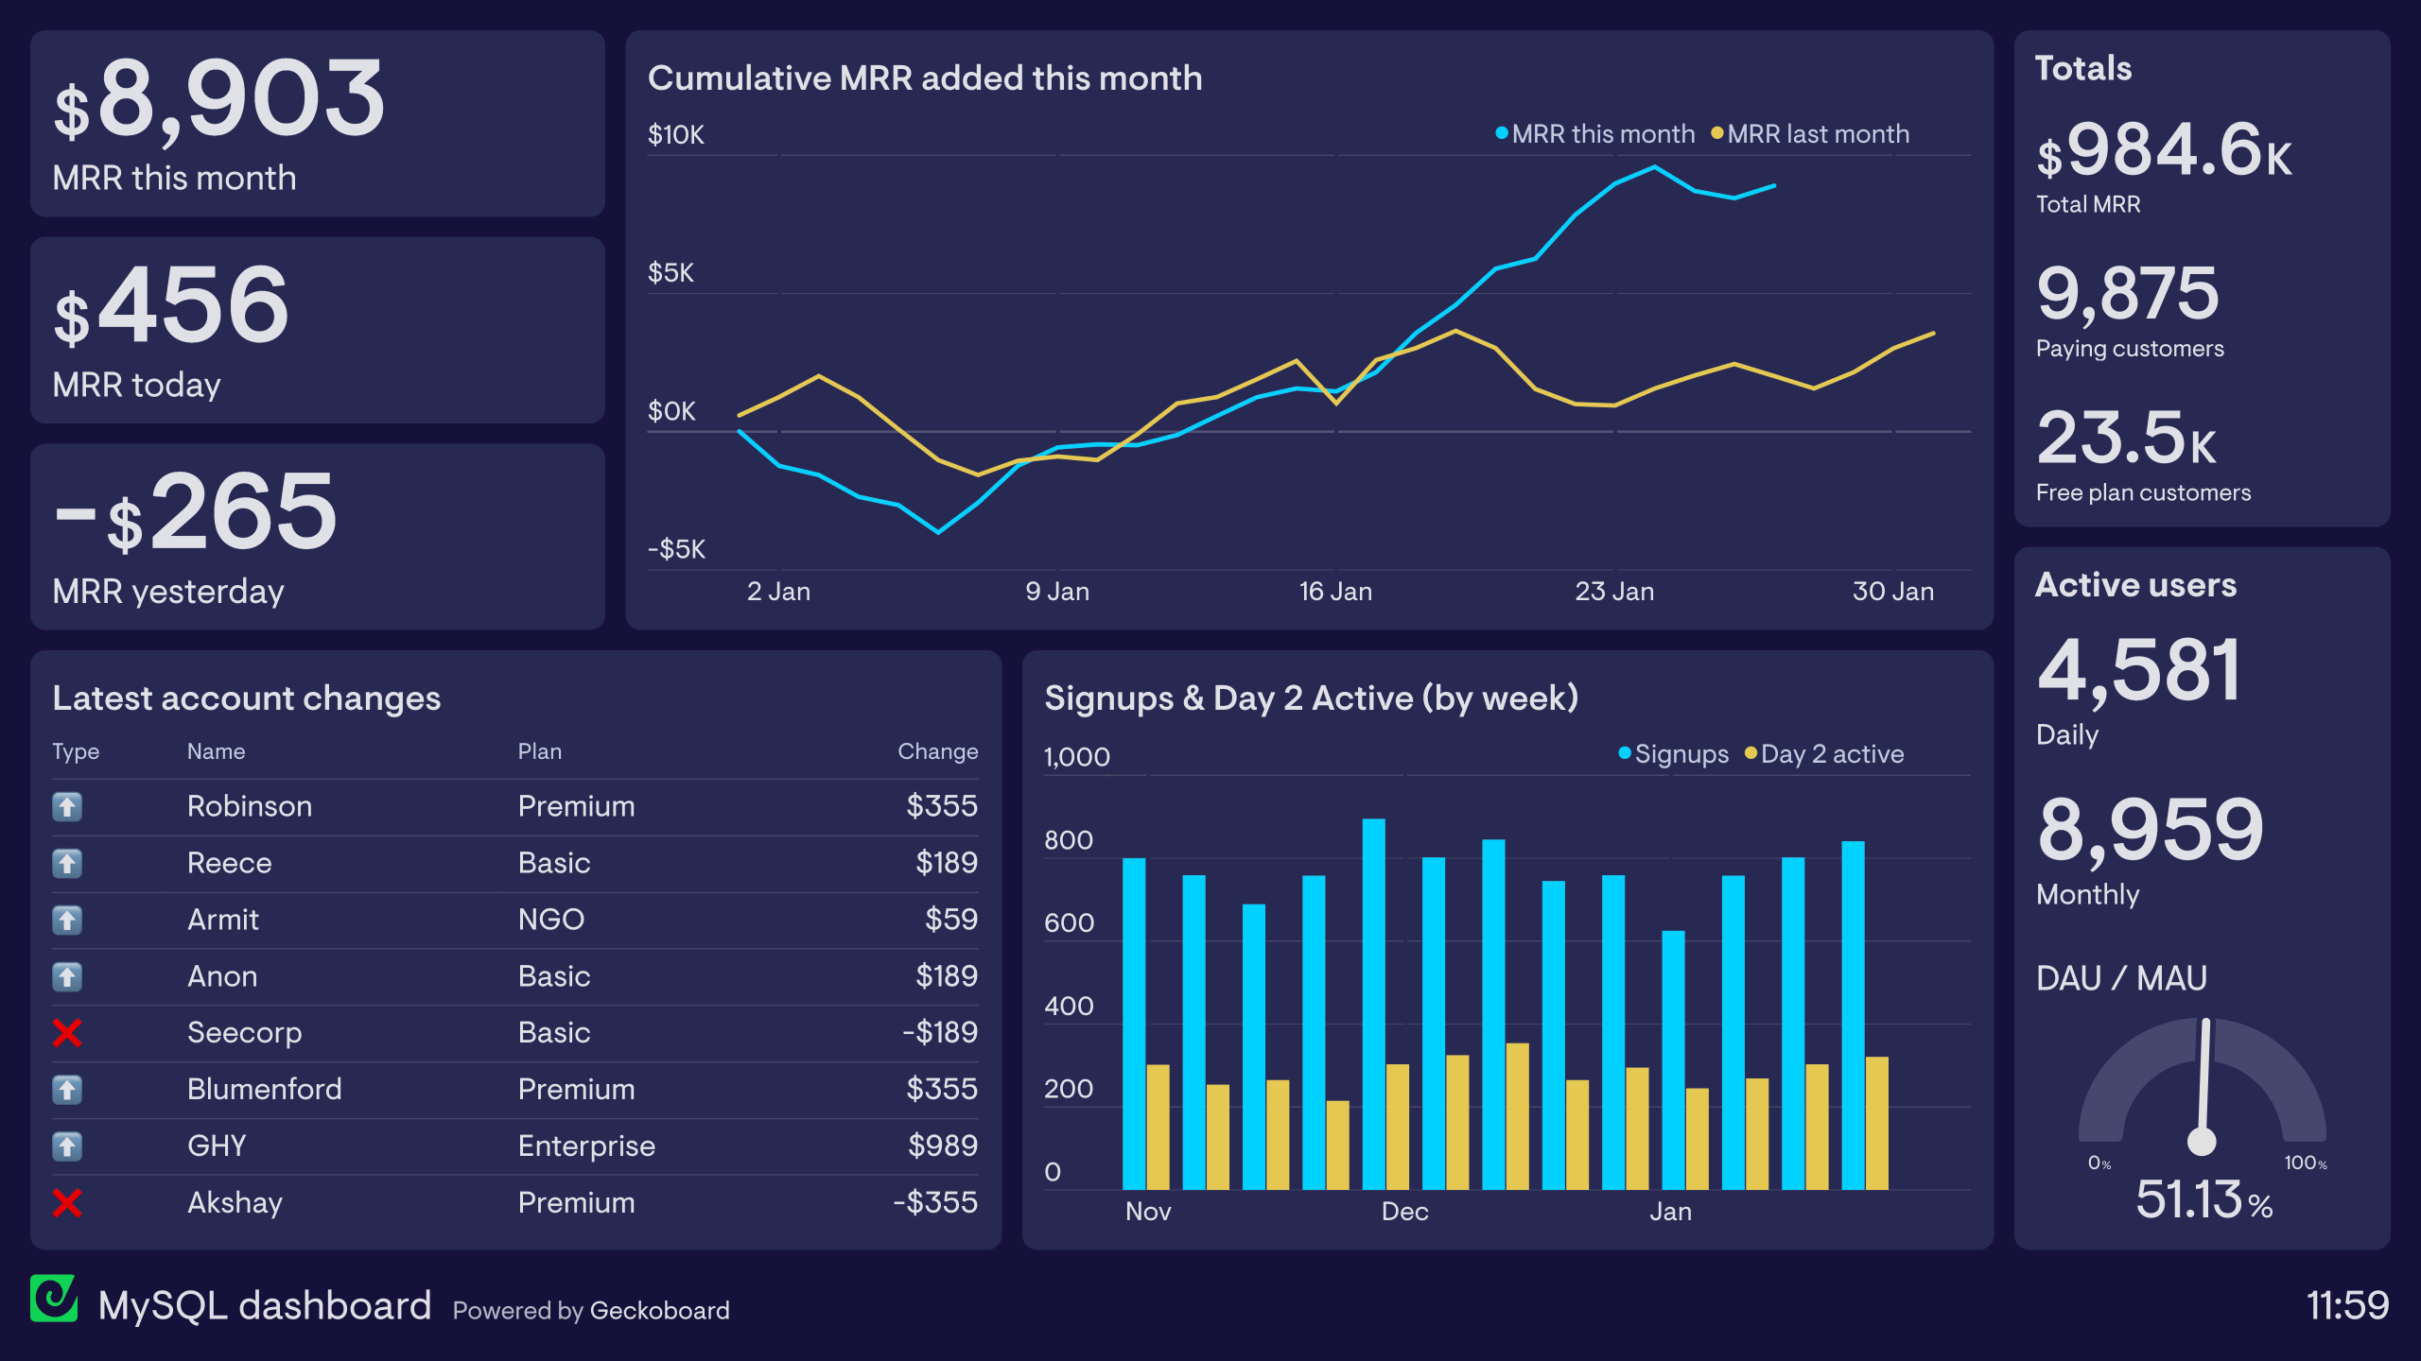Click the Change column header
This screenshot has height=1361, width=2421.
pyautogui.click(x=937, y=751)
